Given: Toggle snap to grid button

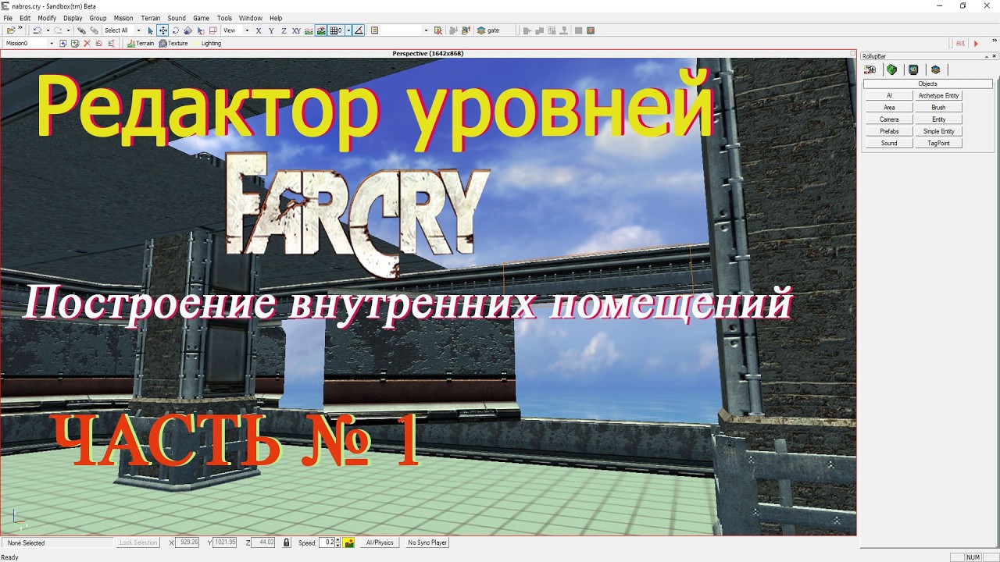Looking at the screenshot, I should click(336, 30).
